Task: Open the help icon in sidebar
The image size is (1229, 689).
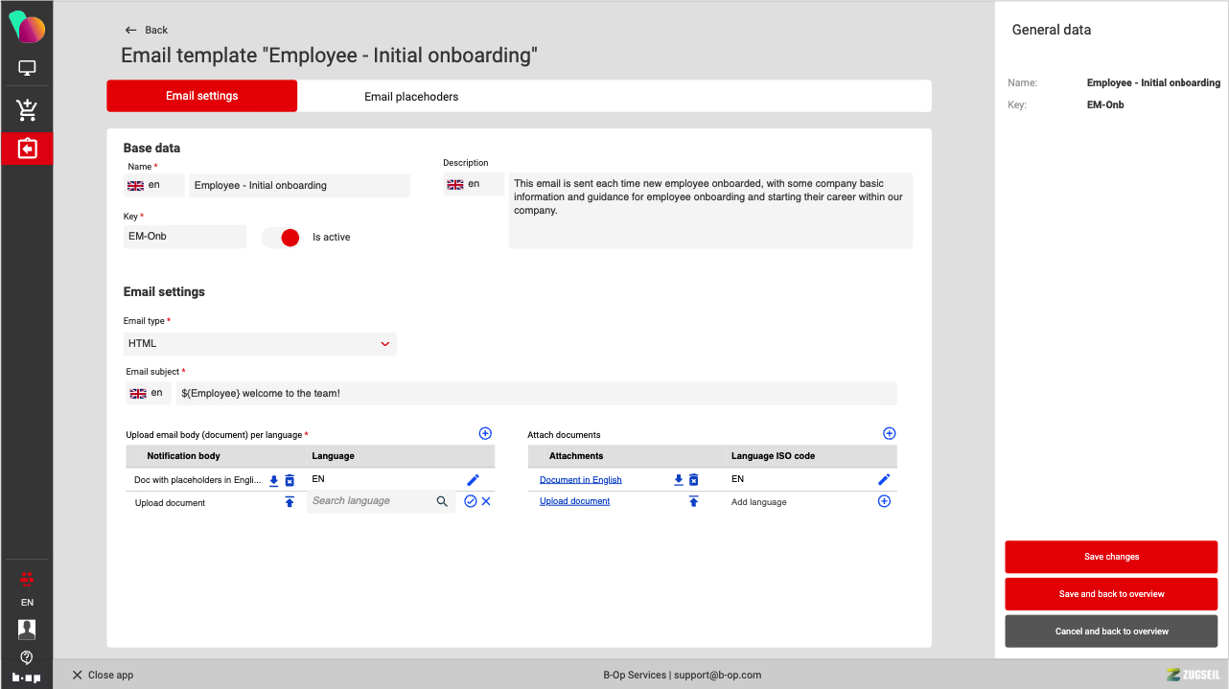Action: (27, 656)
